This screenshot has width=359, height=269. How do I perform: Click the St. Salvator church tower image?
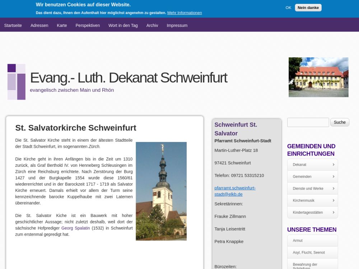(x=161, y=191)
